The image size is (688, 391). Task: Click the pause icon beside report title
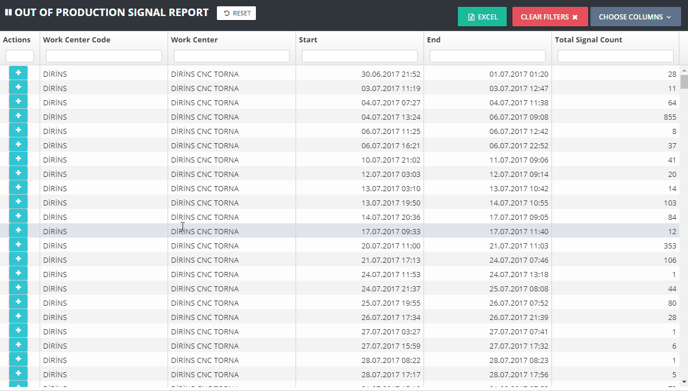9,12
